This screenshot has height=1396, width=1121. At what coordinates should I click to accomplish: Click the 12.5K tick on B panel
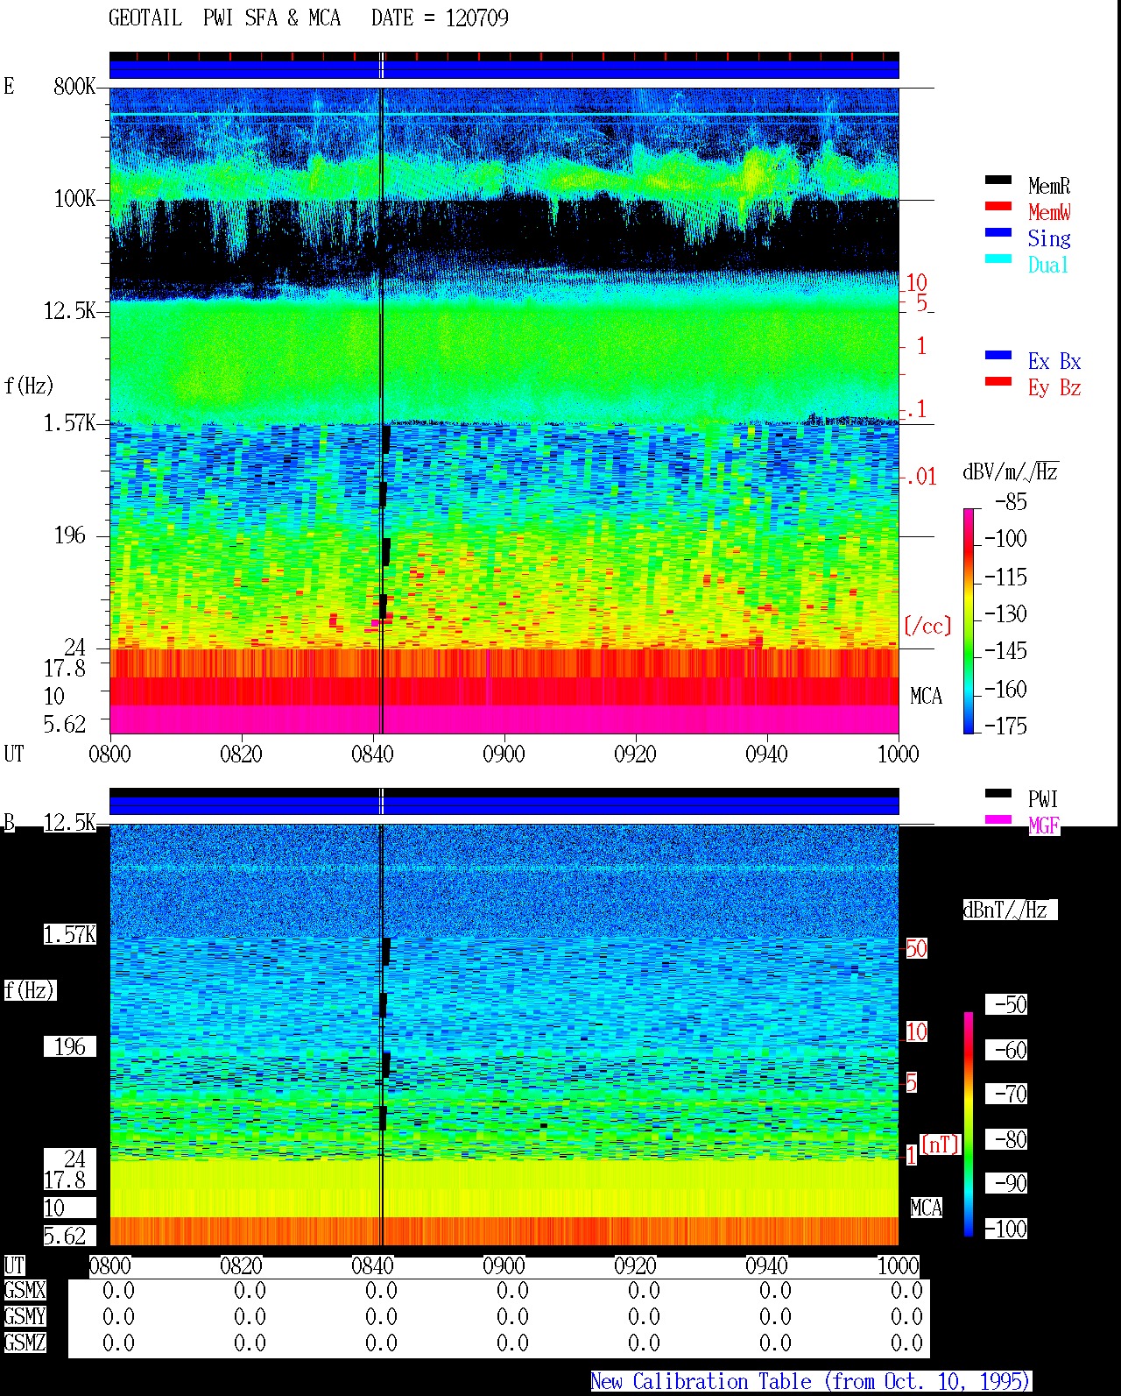69,823
